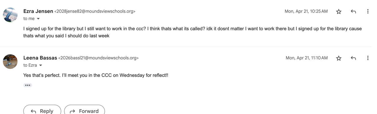This screenshot has height=114, width=377.
Task: Click reply arrow icon on Leena's email
Action: (x=353, y=58)
